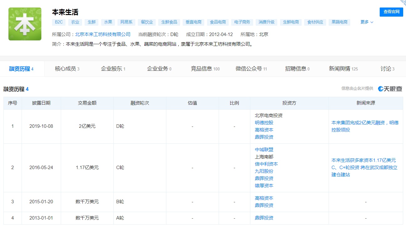This screenshot has width=406, height=228.
Task: Select the 食品电商 tag
Action: [x=218, y=22]
